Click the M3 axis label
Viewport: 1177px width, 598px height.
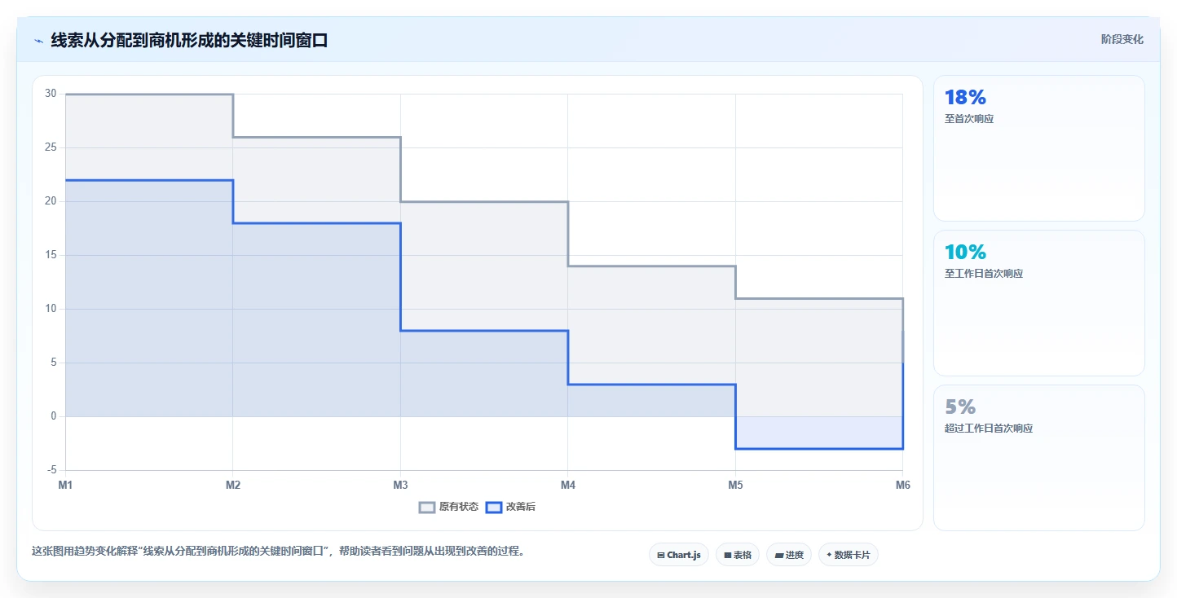400,485
